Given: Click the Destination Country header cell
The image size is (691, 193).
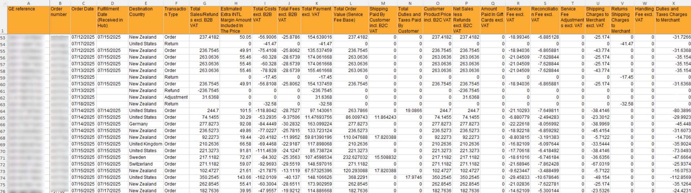Looking at the screenshot, I should coord(145,20).
